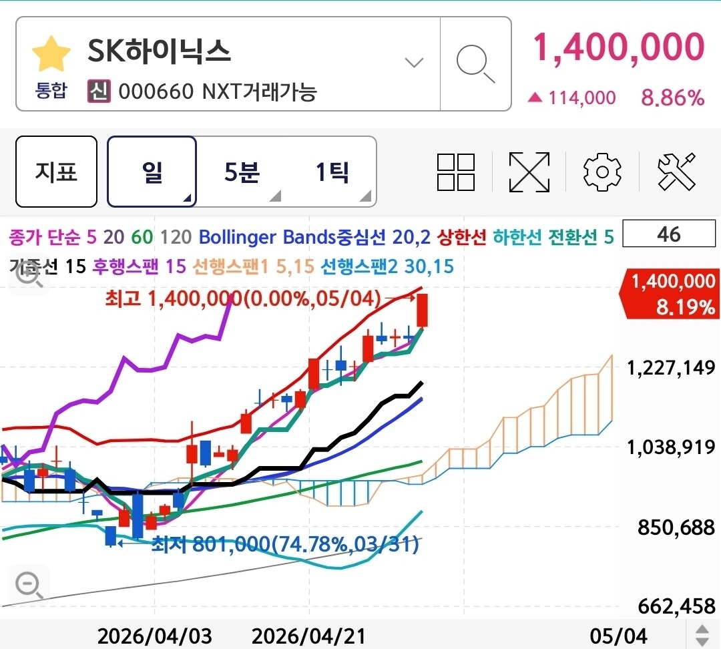
Task: Click the 850,688 price axis label
Action: tap(676, 527)
